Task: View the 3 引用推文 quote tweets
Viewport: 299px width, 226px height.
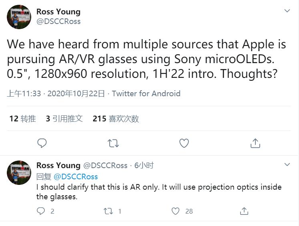Action: [64, 118]
